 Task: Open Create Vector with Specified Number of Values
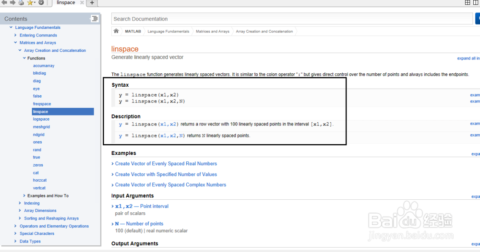pos(166,174)
